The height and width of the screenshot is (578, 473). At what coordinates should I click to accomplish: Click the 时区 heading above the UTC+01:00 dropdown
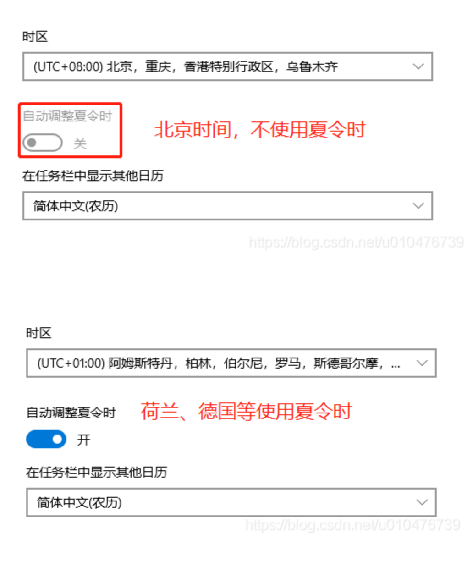click(39, 333)
